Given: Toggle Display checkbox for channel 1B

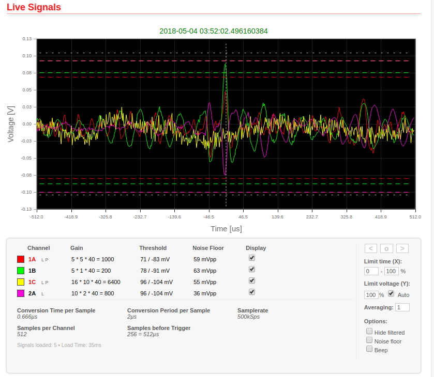Looking at the screenshot, I should pyautogui.click(x=252, y=269).
